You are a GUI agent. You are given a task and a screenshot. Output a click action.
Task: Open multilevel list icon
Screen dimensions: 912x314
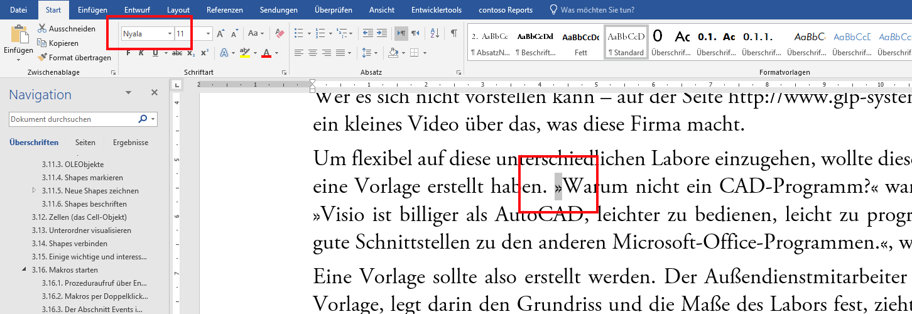coord(342,33)
